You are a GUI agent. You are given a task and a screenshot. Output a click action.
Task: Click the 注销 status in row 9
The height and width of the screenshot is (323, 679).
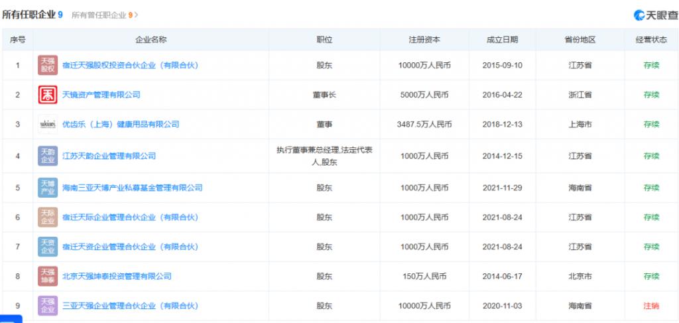point(651,306)
